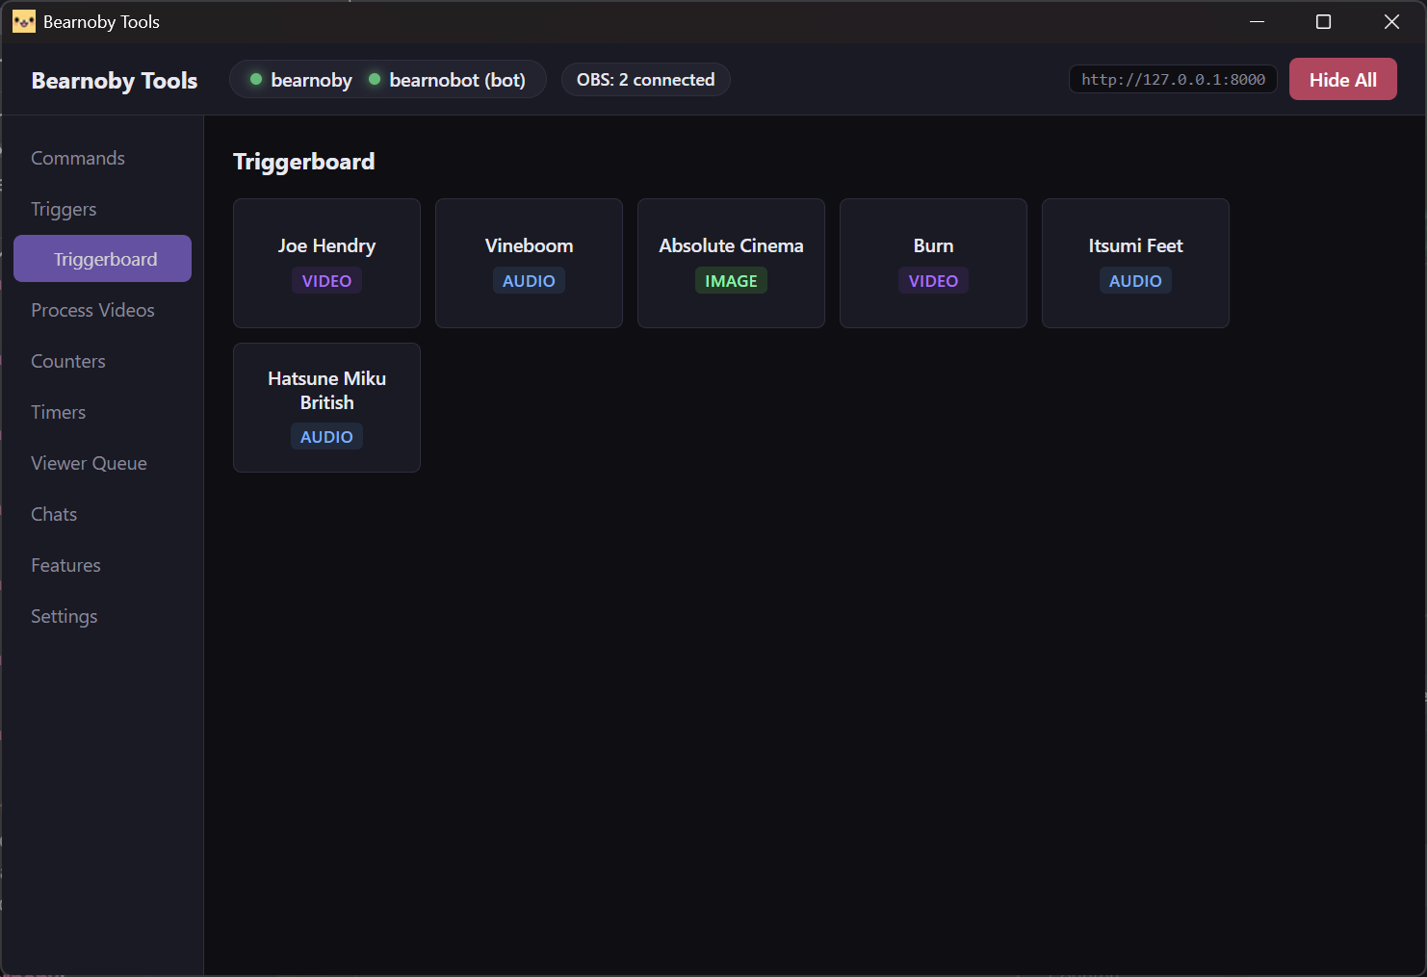Viewport: 1427px width, 977px height.
Task: Maximize the Bearnoby Tools window
Action: [x=1324, y=21]
